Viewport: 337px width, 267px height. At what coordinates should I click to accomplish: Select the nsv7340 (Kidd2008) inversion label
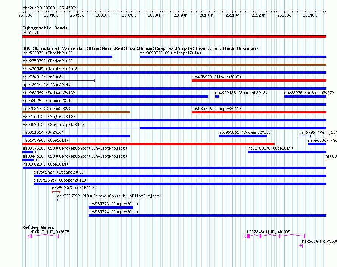coord(43,77)
